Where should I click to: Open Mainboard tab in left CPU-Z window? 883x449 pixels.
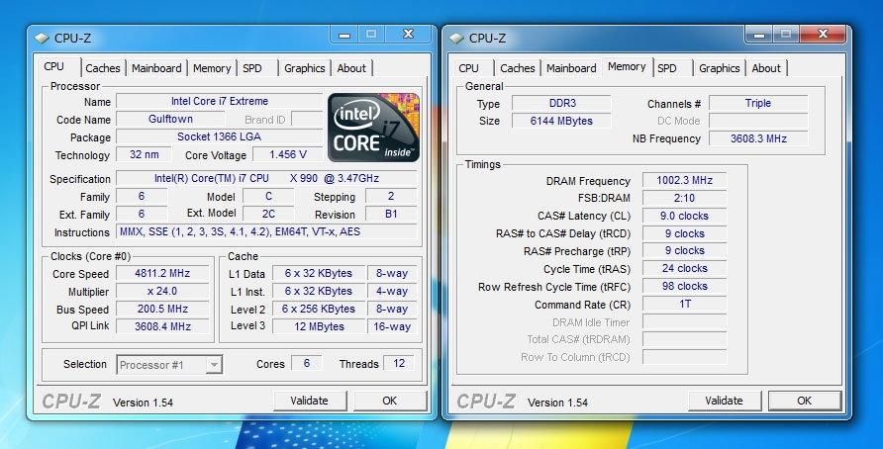[156, 68]
